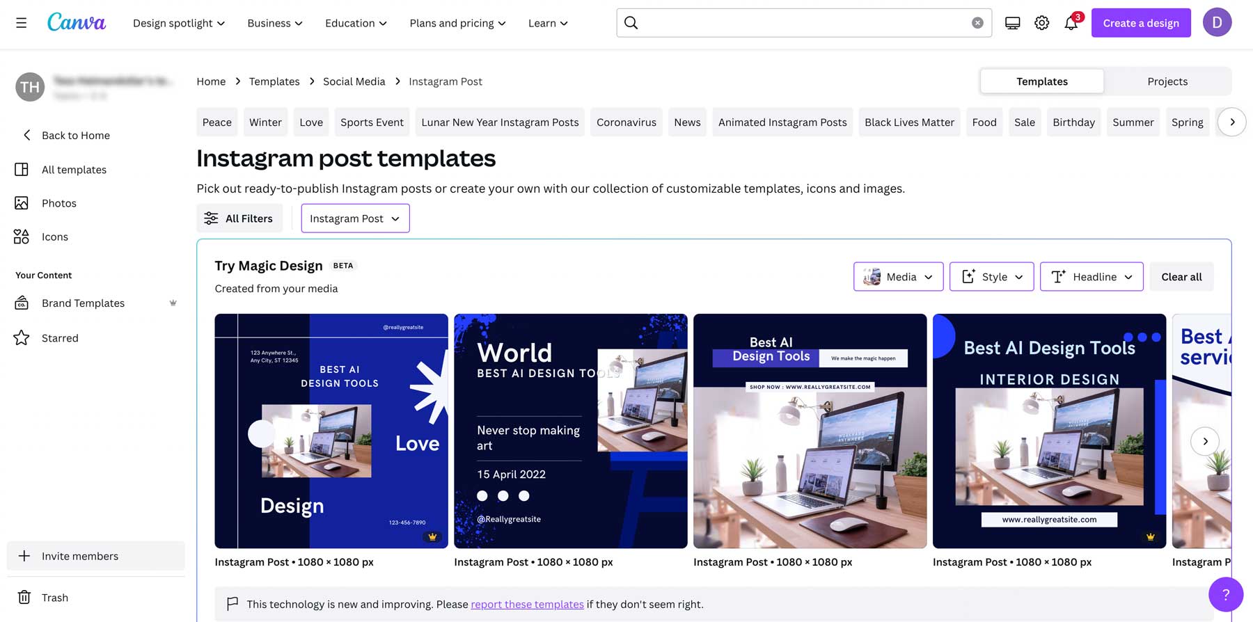Image resolution: width=1253 pixels, height=622 pixels.
Task: Switch to the Projects tab
Action: click(1167, 81)
